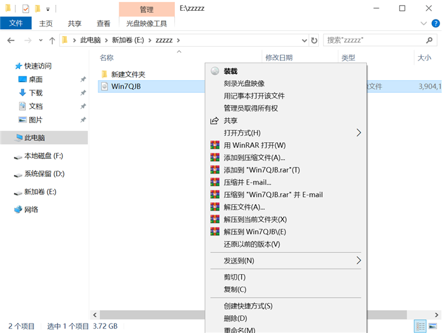Select 删除(D) from context menu
This screenshot has width=442, height=333.
tap(236, 318)
